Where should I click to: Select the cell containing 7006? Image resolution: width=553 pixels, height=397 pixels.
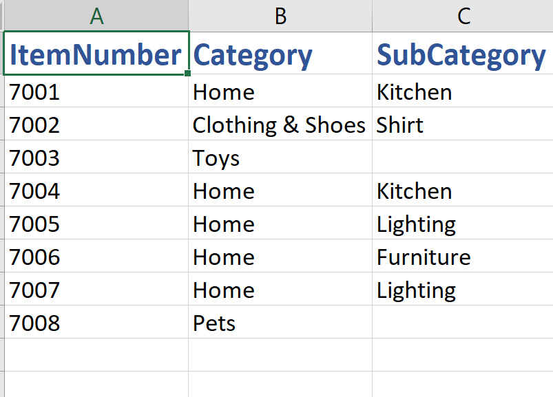point(96,257)
